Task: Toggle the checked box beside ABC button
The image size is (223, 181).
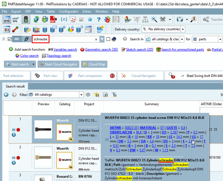Action: [10, 39]
